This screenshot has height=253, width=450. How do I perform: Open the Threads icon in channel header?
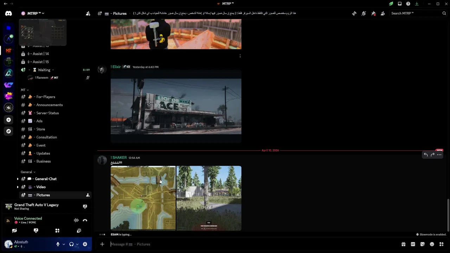point(354,13)
